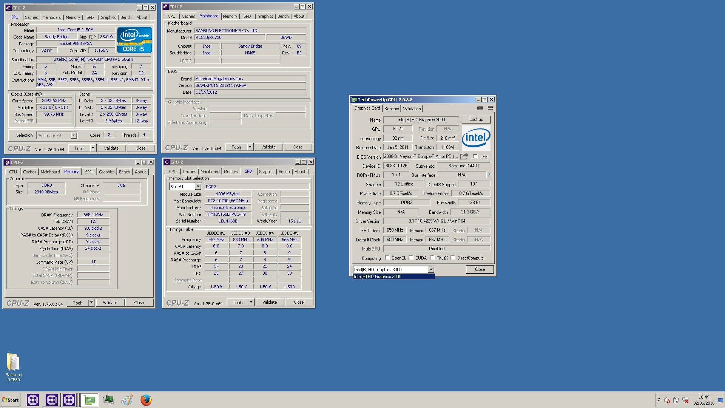Click title bar icon of CPU-Z SPD window
Viewport: 725px width, 408px height.
click(x=167, y=162)
